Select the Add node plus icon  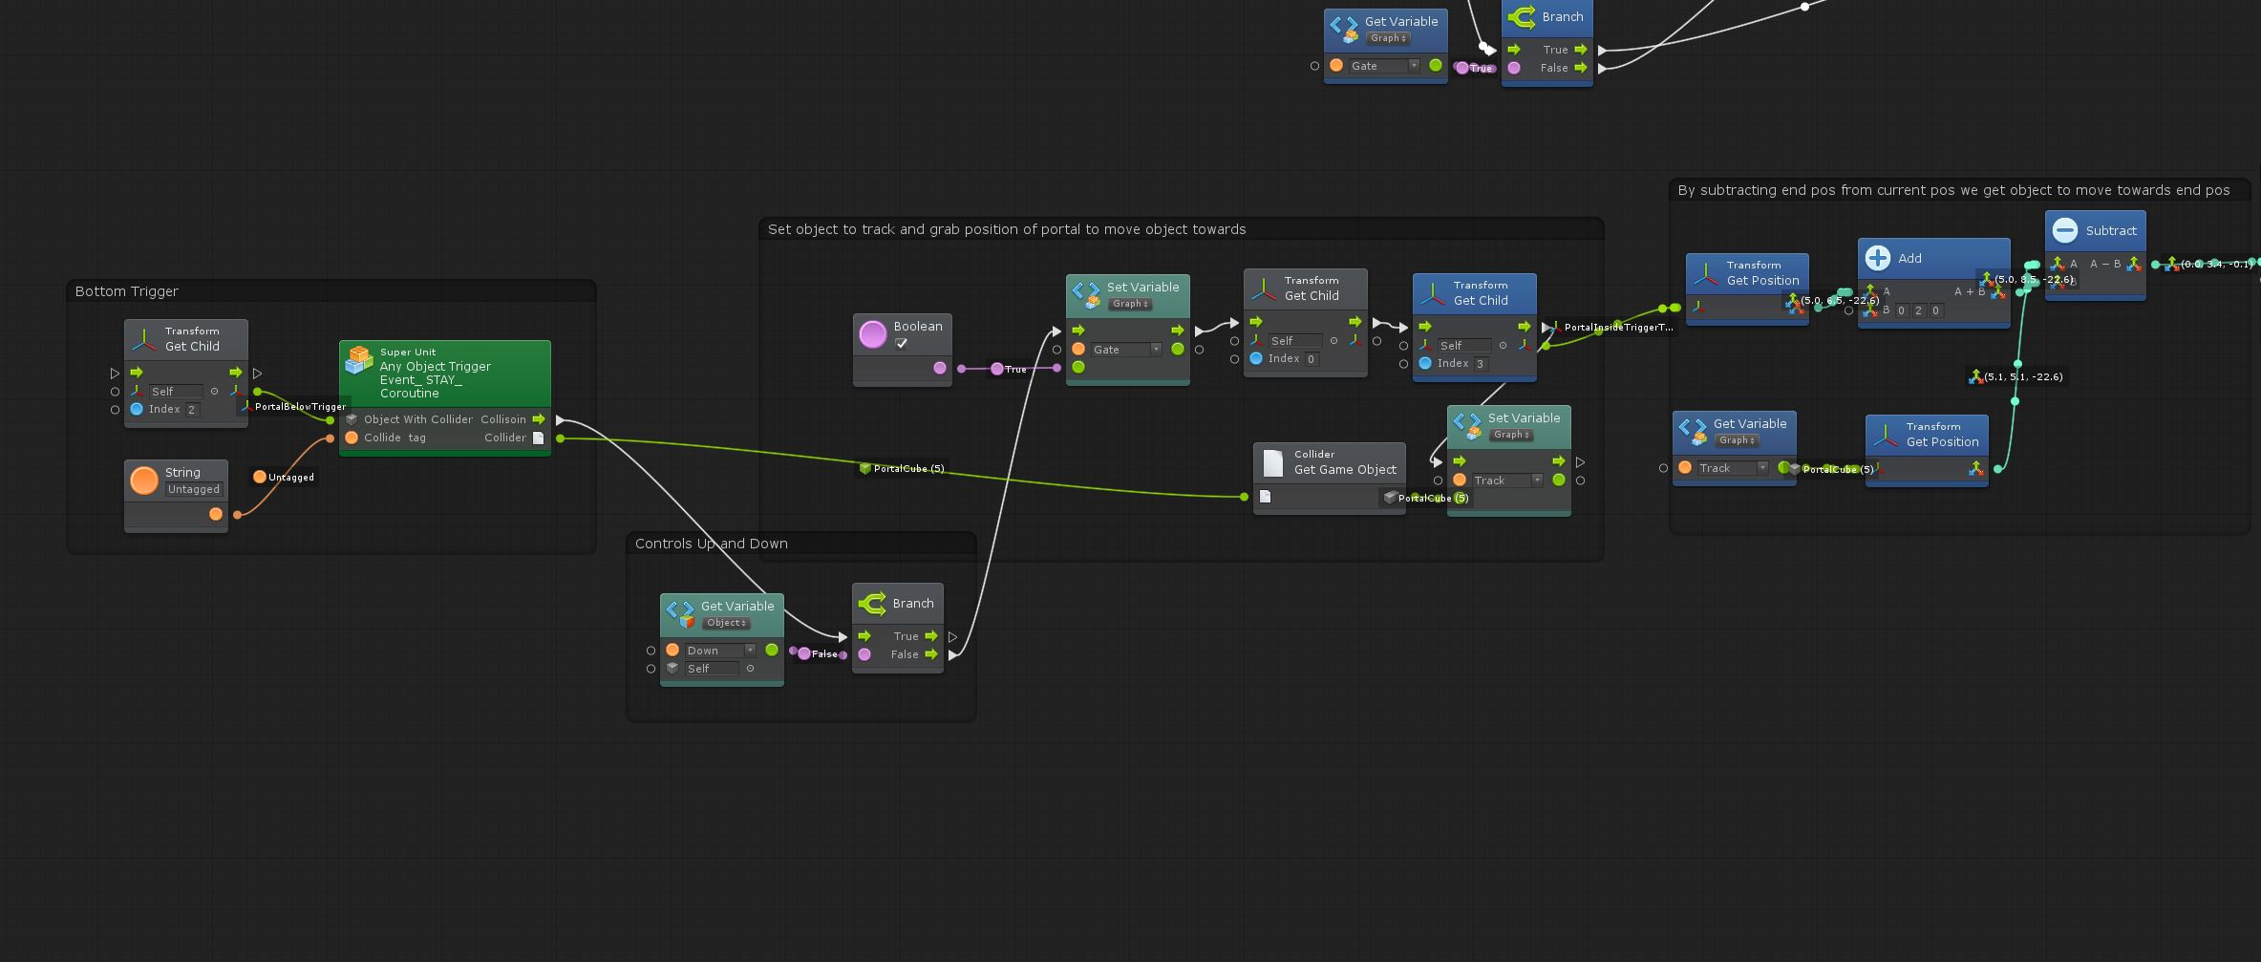pyautogui.click(x=1878, y=258)
